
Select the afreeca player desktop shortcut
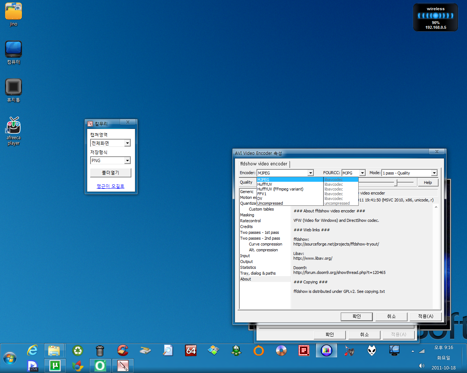(13, 131)
